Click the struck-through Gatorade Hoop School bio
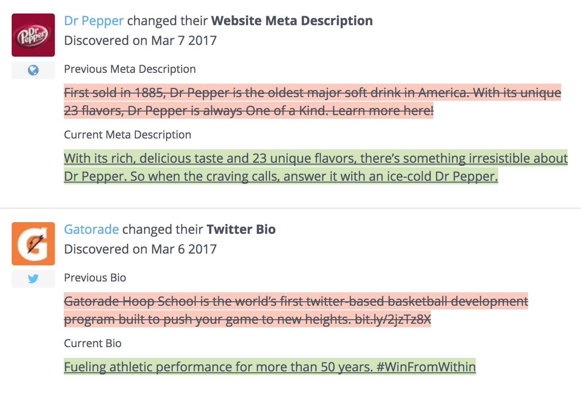Screen dimensions: 581x393 click(x=296, y=310)
